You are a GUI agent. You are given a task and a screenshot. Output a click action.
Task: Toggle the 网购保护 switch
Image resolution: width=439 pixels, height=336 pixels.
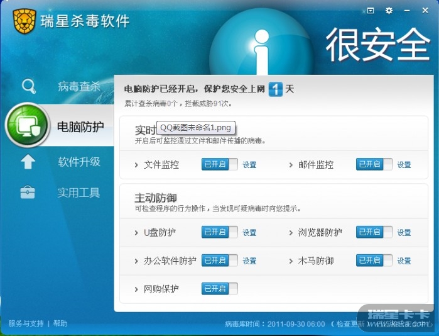tap(220, 289)
